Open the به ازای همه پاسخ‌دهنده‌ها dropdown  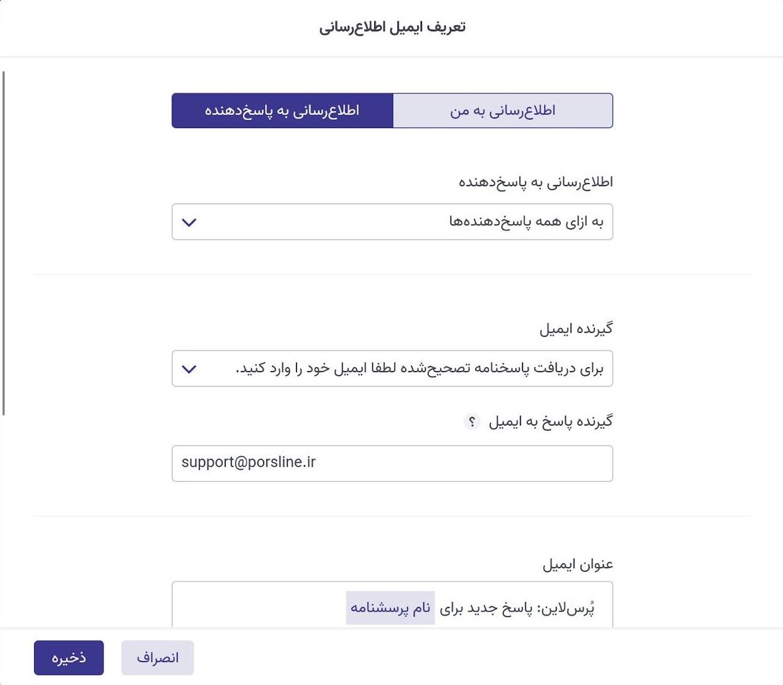392,222
